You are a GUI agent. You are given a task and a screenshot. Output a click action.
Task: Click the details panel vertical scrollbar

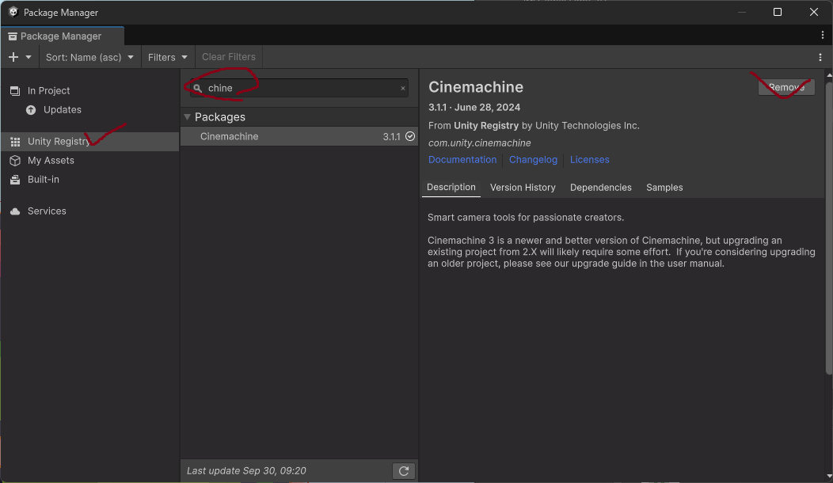click(829, 227)
